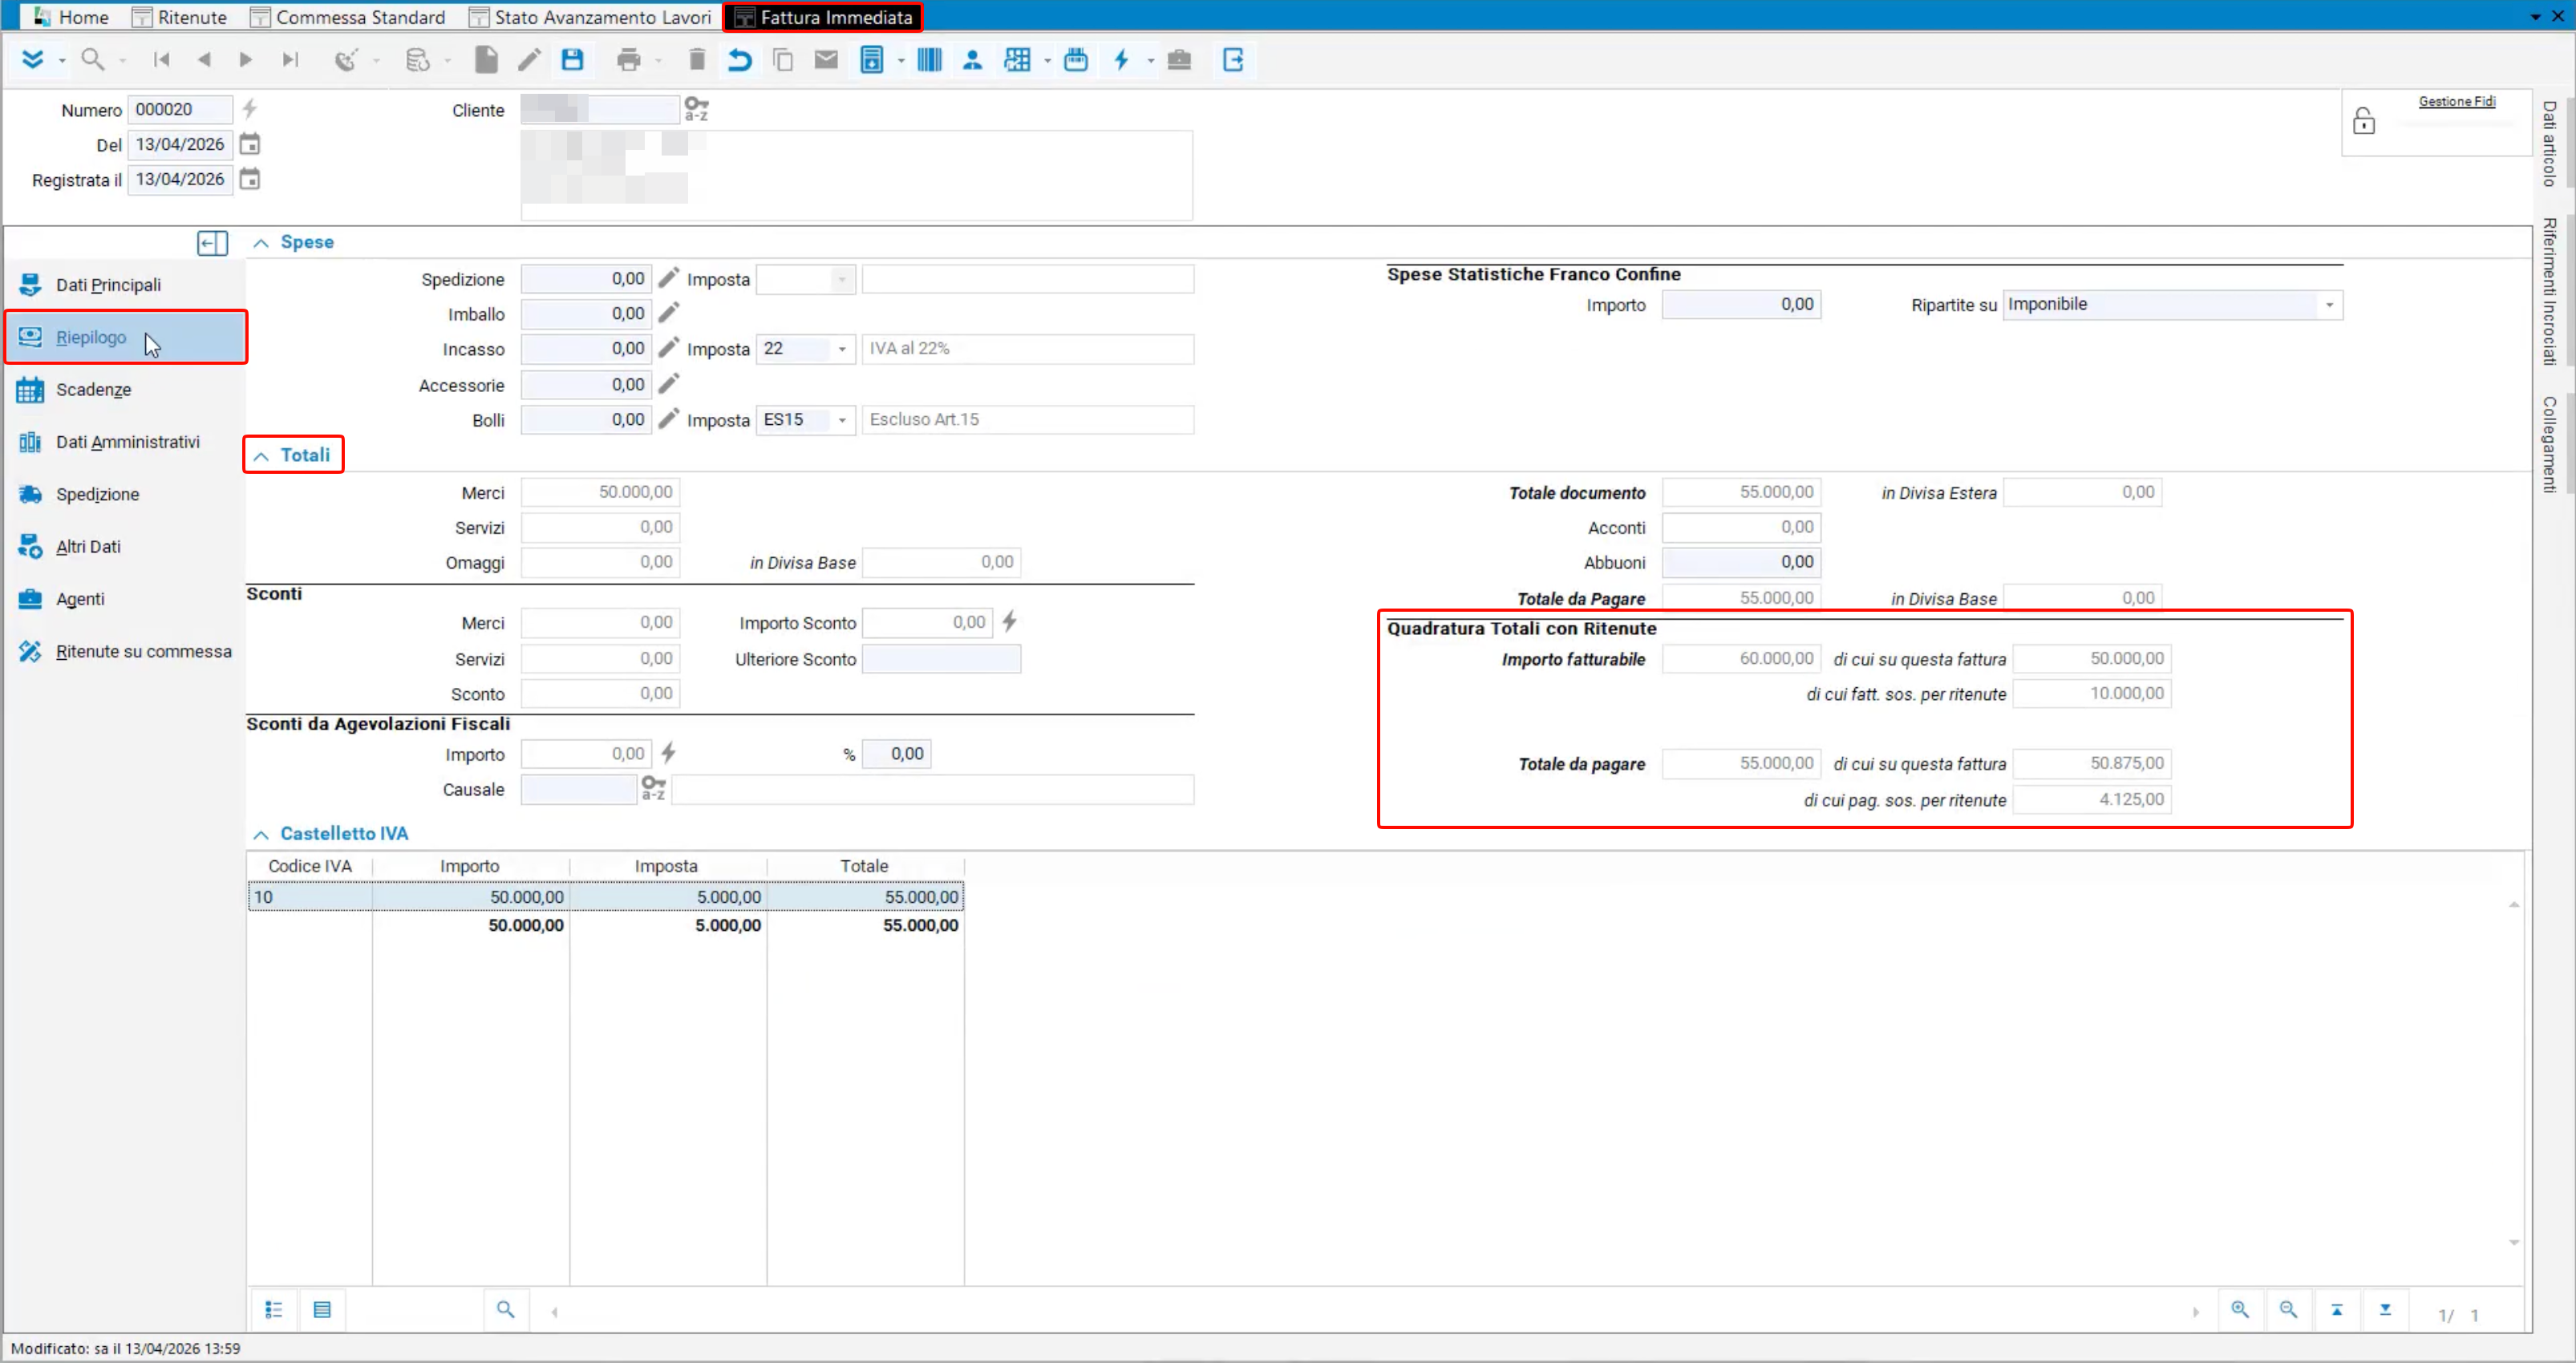Screen dimensions: 2576x1363
Task: Collapse the Totali section
Action: [261, 456]
